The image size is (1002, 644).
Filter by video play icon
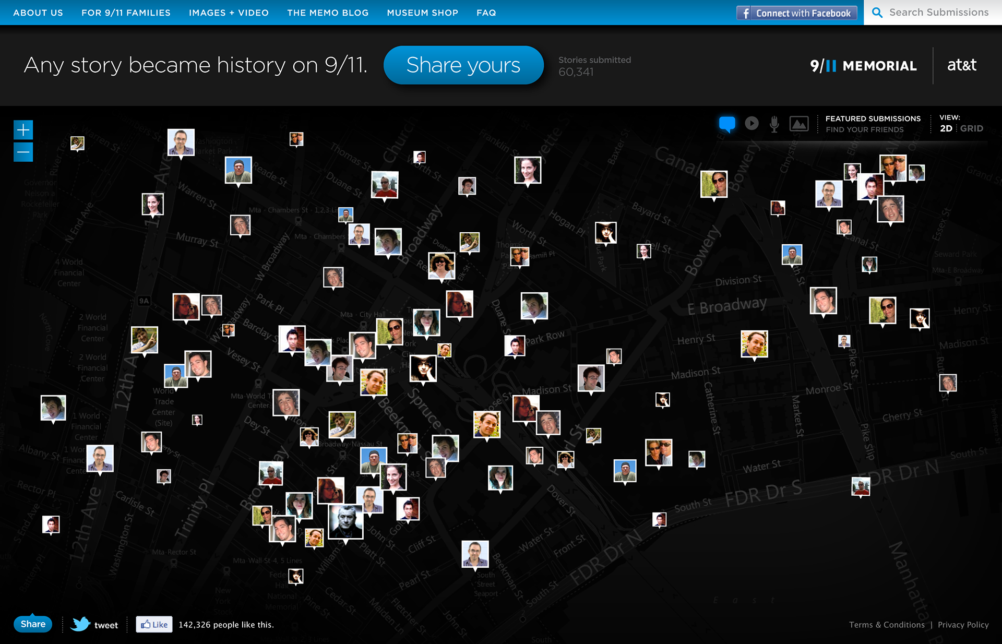tap(751, 123)
